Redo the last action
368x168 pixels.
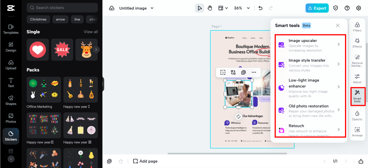coord(271,8)
